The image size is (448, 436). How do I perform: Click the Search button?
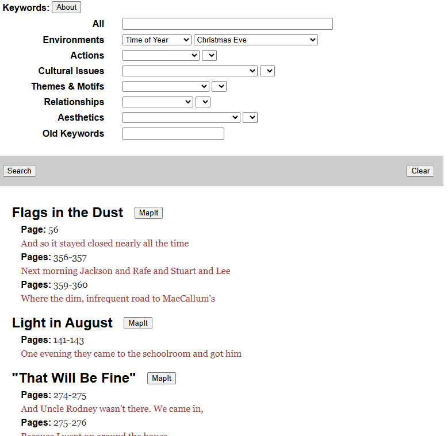coord(20,171)
